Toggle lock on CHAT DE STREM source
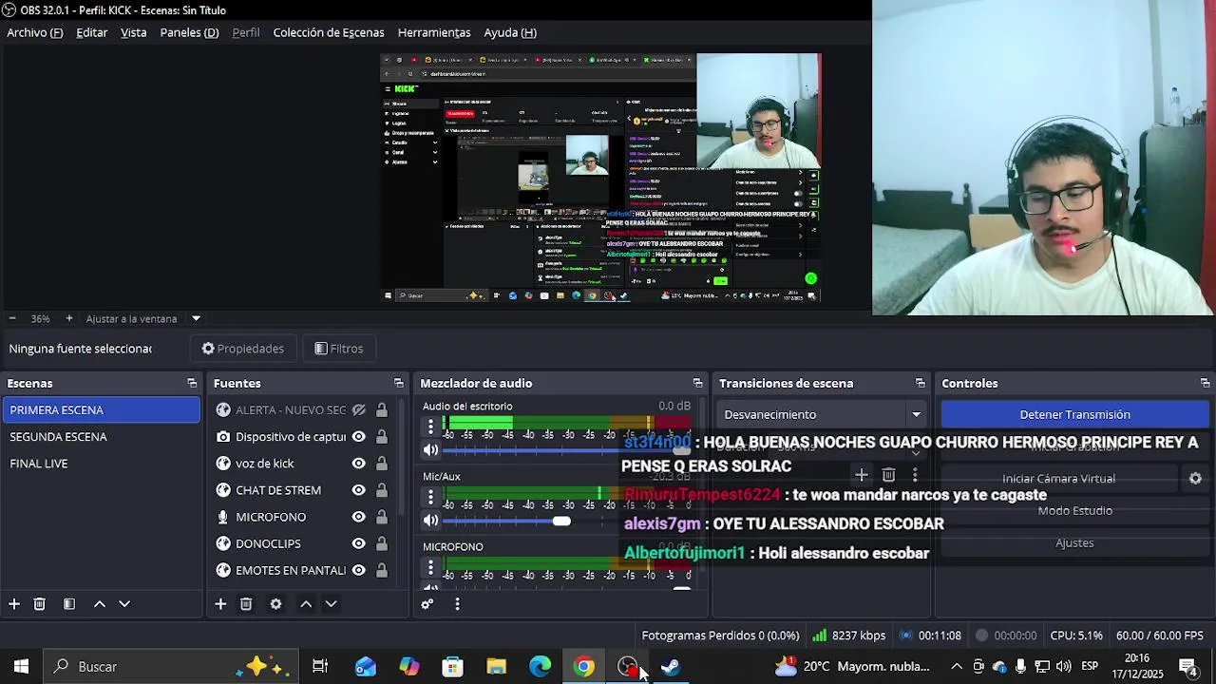The image size is (1216, 684). (381, 490)
